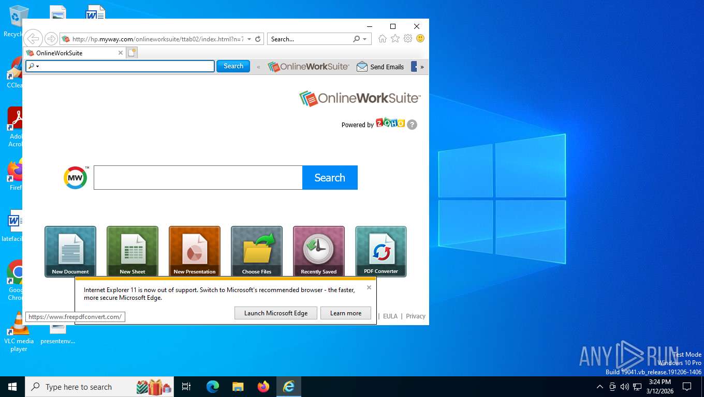Open the Recently Saved tile

click(319, 251)
